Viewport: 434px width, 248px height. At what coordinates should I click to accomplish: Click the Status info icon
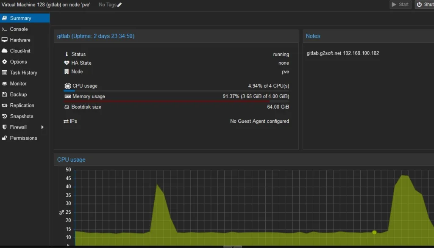67,54
